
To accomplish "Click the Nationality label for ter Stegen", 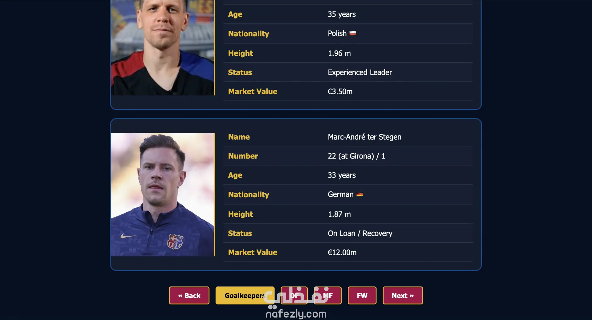I will point(249,195).
